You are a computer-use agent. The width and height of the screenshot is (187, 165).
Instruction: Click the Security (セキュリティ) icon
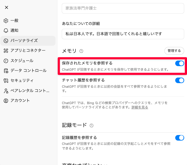(6, 81)
